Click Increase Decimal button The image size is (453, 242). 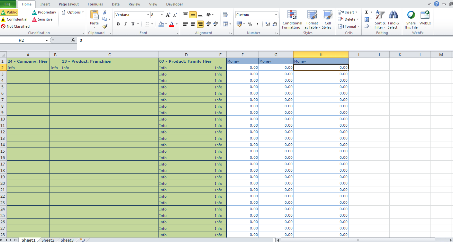coord(268,24)
